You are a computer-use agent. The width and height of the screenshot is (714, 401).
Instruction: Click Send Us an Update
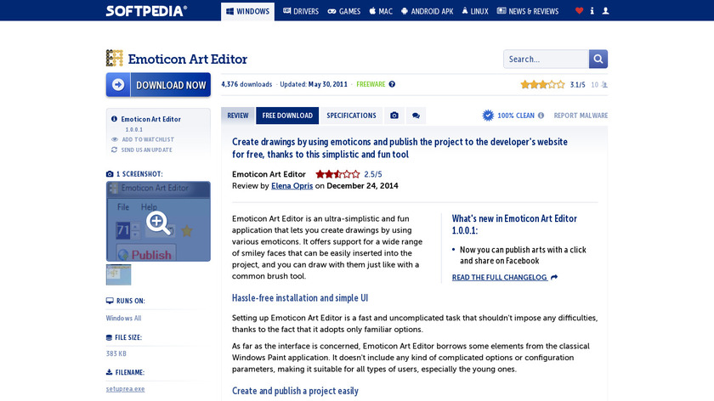(146, 150)
